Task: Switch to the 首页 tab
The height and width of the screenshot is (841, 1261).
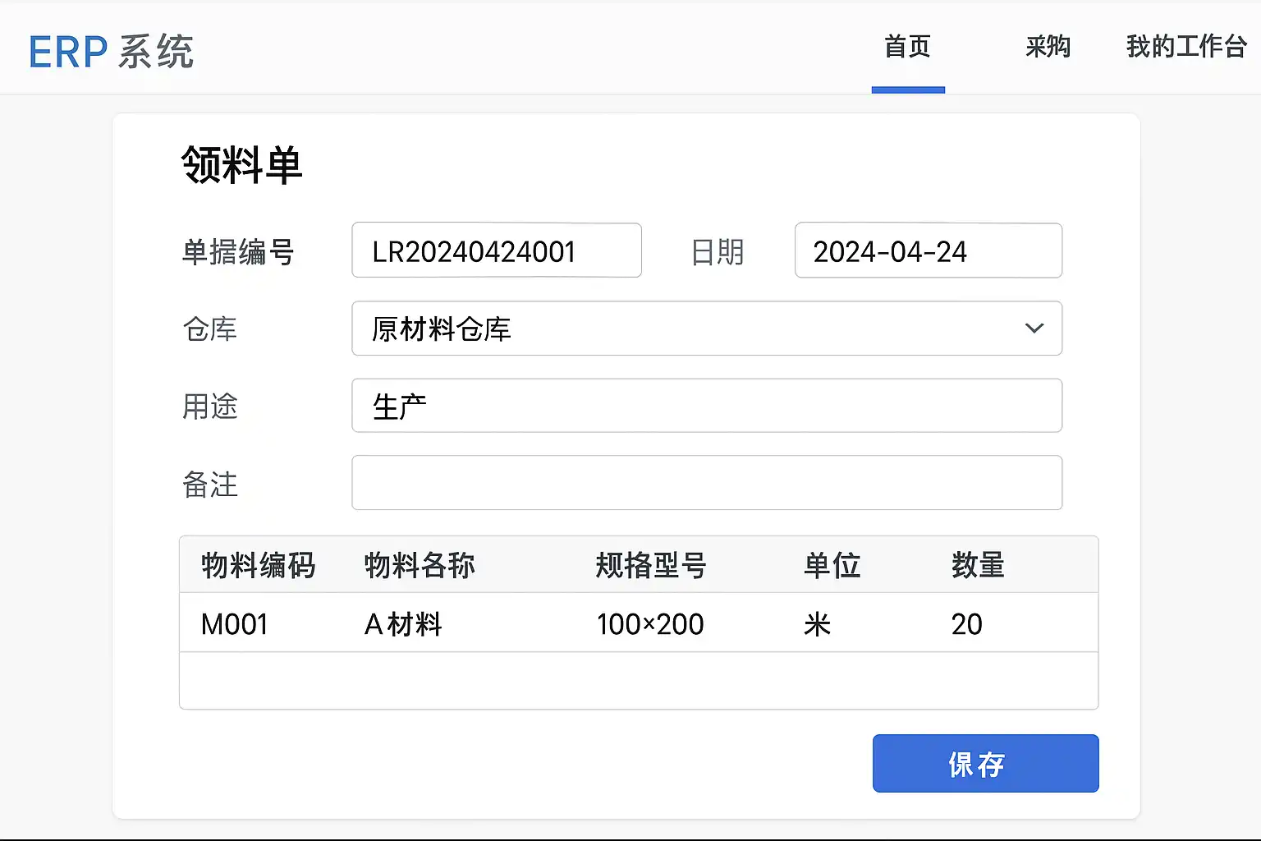Action: point(907,47)
